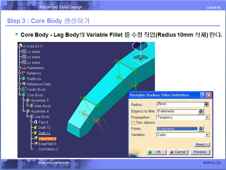Image resolution: width=226 pixels, height=170 pixels.
Task: Click the OK button
Action: click(x=156, y=152)
